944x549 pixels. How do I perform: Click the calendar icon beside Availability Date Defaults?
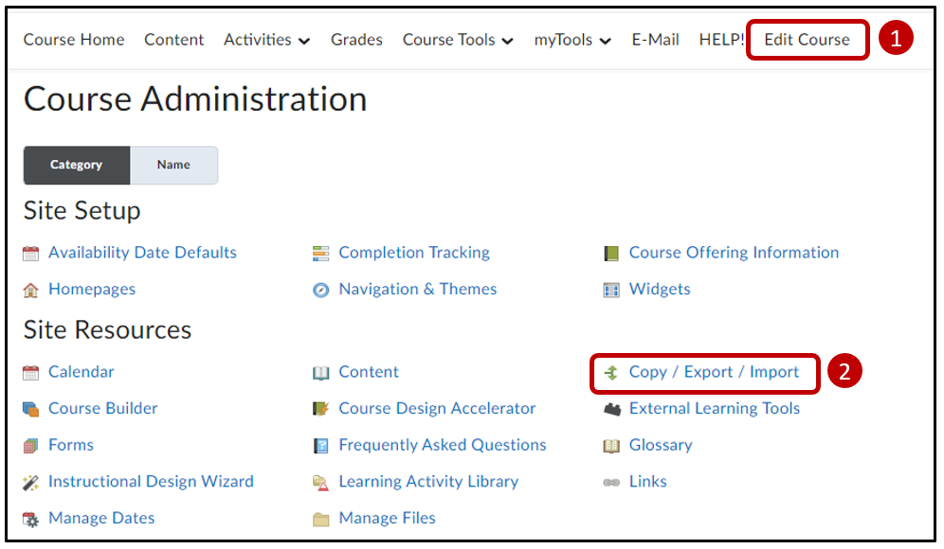pos(31,254)
